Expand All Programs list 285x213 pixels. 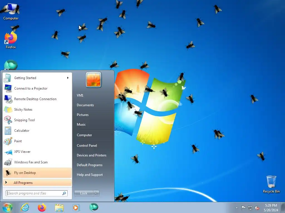(x=37, y=183)
